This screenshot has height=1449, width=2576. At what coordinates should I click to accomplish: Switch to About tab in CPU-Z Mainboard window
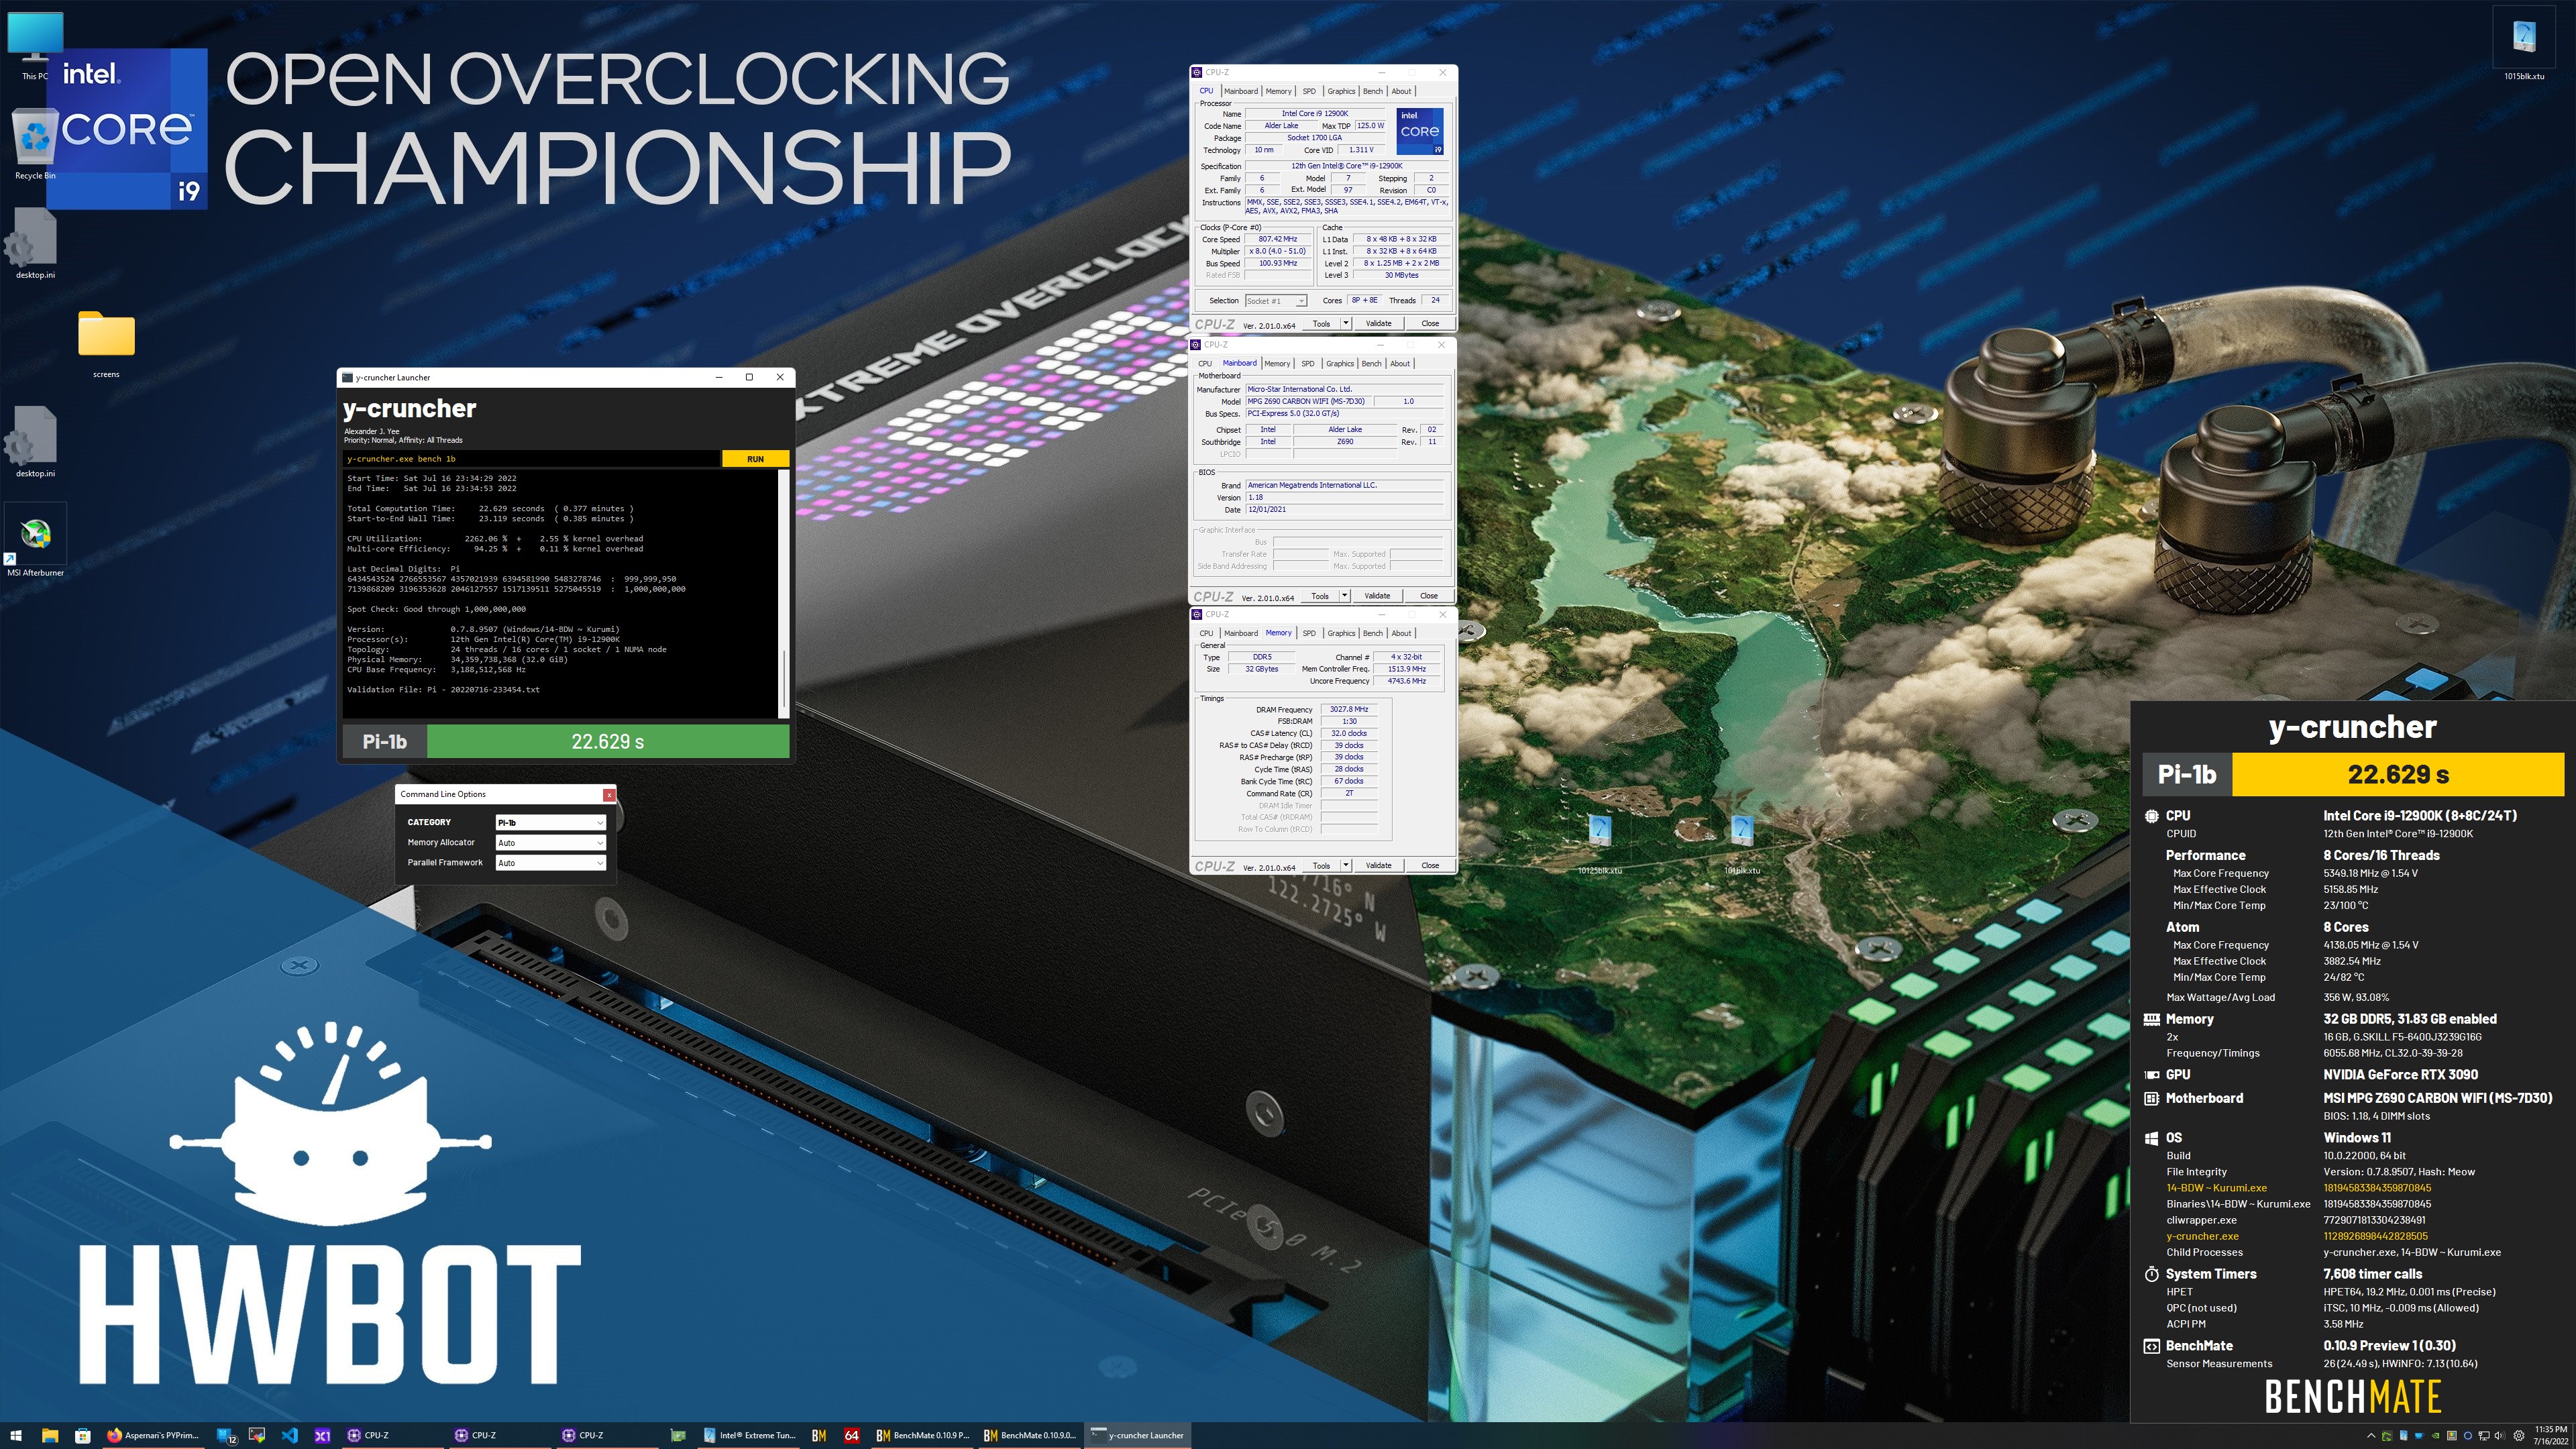1400,363
